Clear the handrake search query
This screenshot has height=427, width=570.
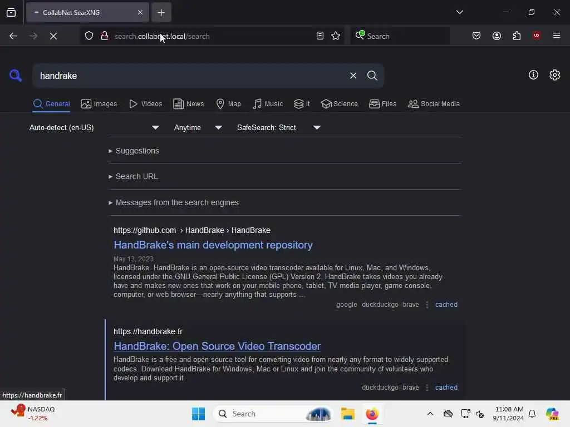pos(353,76)
